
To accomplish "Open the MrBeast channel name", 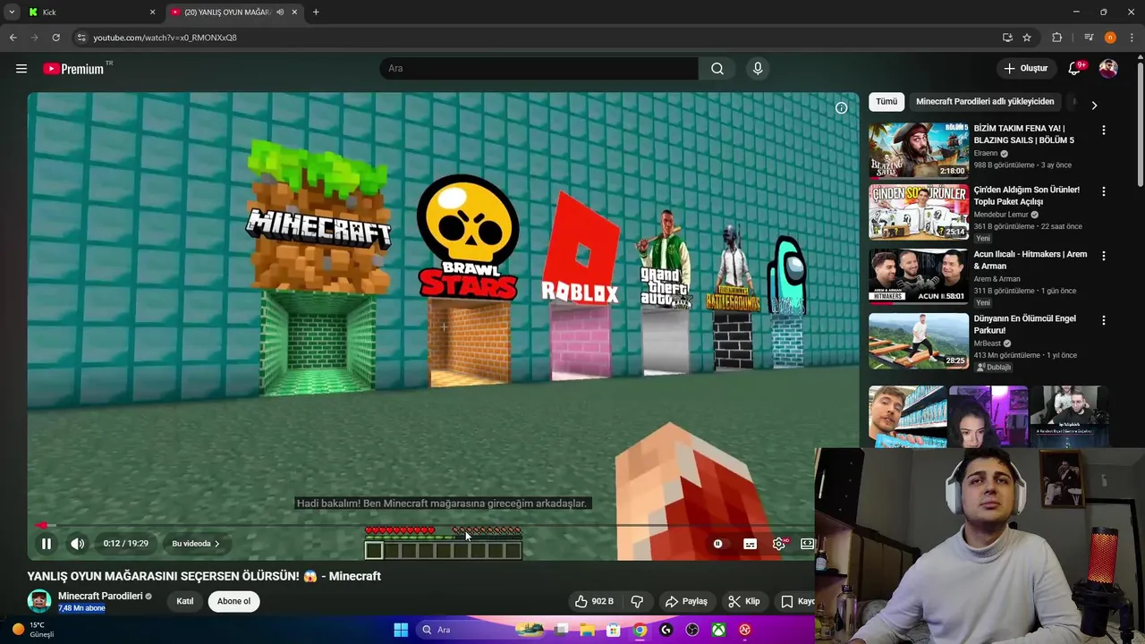I will (987, 343).
